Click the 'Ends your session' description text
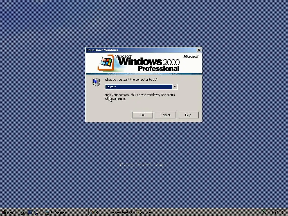 139,97
